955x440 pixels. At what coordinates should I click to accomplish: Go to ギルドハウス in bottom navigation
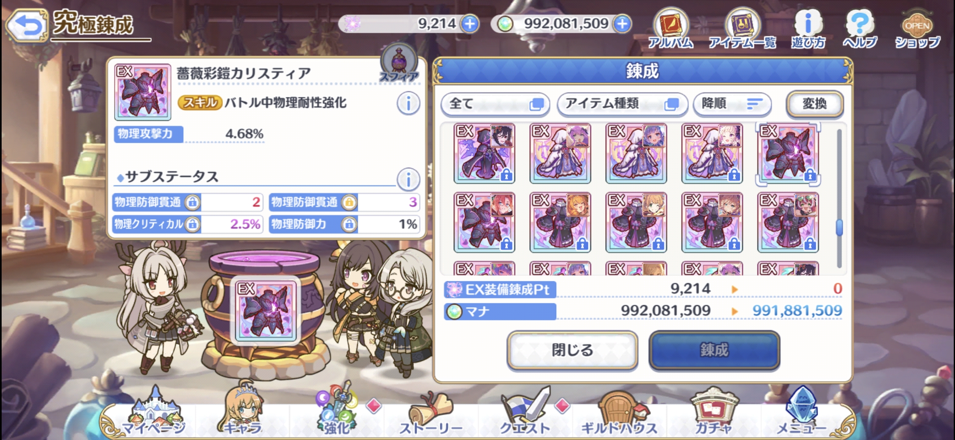click(x=619, y=411)
